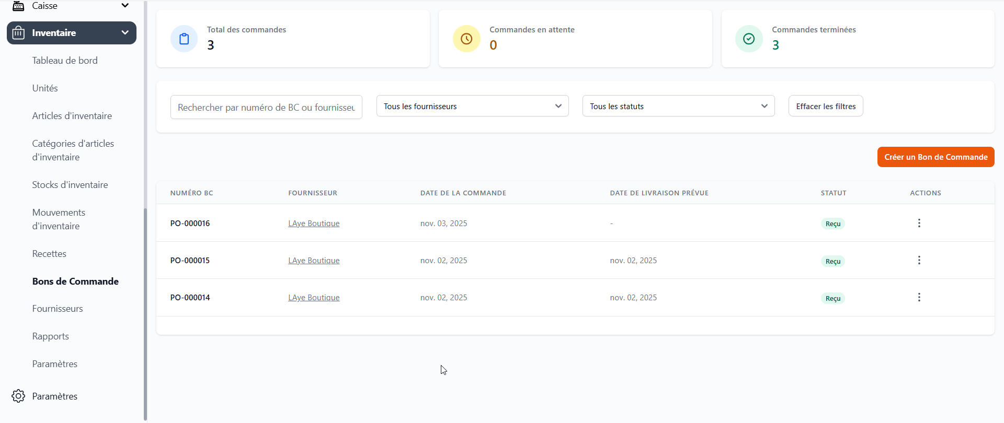Click the clipboard icon for Total des commandes
Screen dimensions: 1004x423
coord(184,39)
